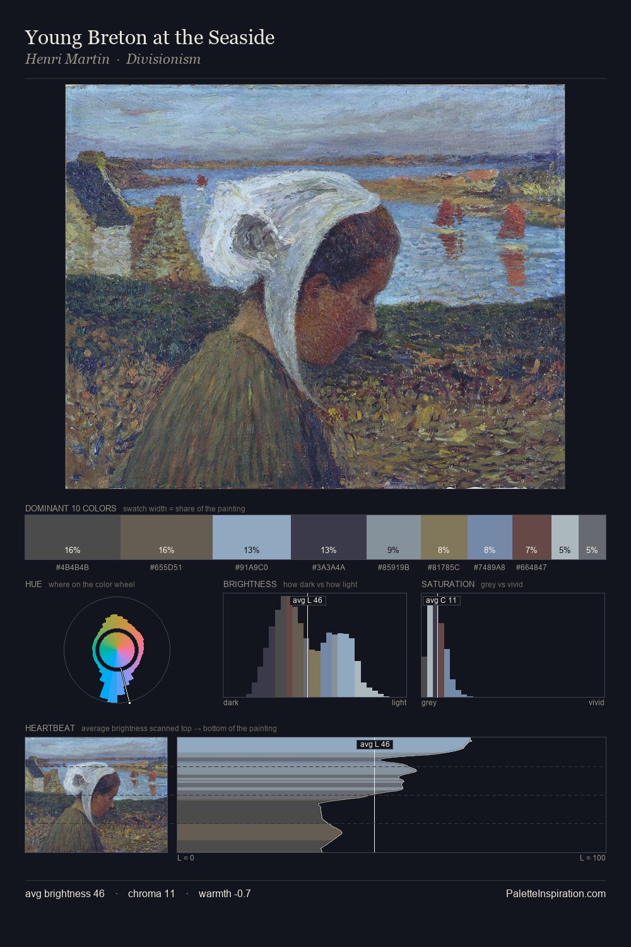Click the circular hue color wheel
631x947 pixels.
(x=117, y=650)
